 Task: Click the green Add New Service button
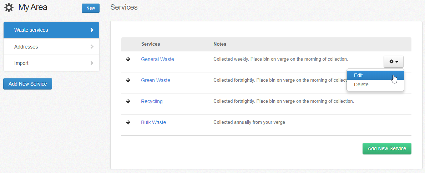pos(386,148)
